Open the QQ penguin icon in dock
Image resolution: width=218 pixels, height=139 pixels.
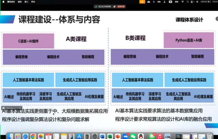(x=141, y=136)
